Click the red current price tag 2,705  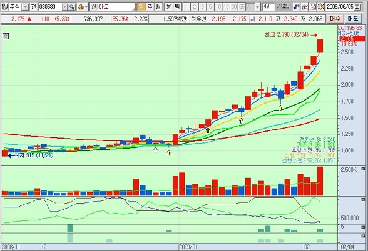[352, 39]
